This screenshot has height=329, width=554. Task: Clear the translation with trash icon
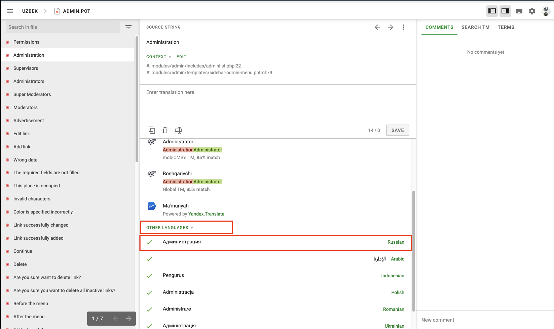[165, 130]
